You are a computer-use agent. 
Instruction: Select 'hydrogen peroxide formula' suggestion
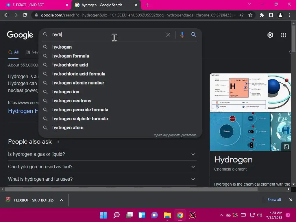121,110
